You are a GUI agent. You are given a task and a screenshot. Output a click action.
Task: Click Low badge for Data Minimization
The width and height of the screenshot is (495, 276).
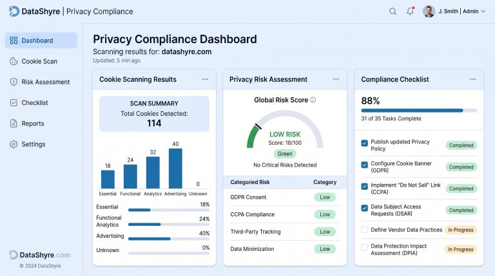pos(325,249)
